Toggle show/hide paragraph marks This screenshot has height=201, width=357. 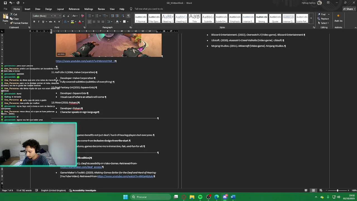128,16
